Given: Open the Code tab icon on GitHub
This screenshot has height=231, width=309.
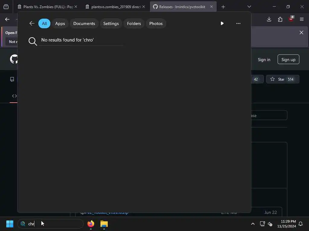Looking at the screenshot, I should click(14, 96).
